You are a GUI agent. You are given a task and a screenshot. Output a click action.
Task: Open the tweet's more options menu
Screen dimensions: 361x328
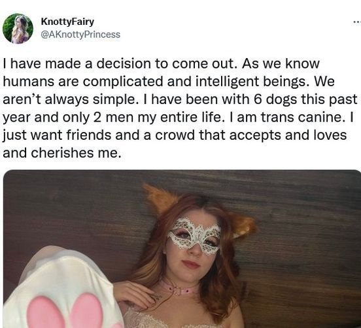click(x=357, y=22)
